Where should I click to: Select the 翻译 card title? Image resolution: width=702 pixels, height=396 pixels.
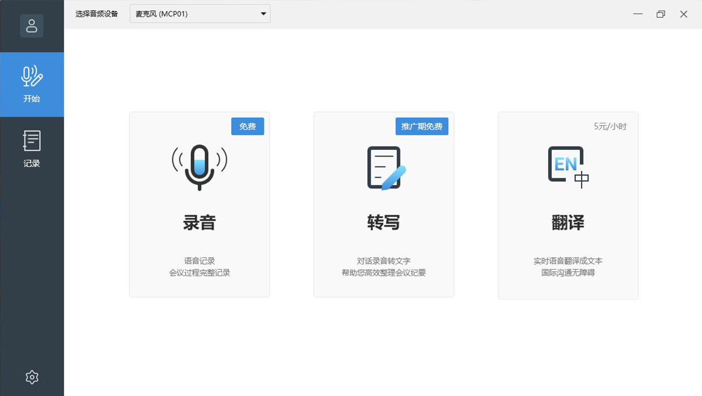(568, 223)
